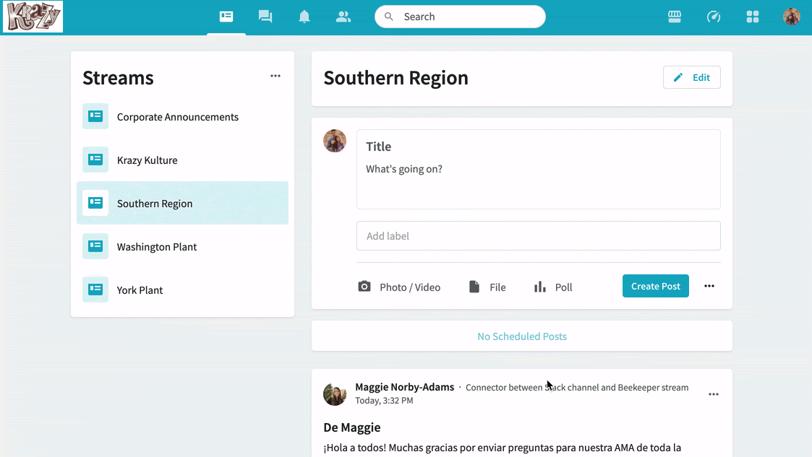Open the Streams panel more options menu
The height and width of the screenshot is (457, 812).
(x=275, y=76)
